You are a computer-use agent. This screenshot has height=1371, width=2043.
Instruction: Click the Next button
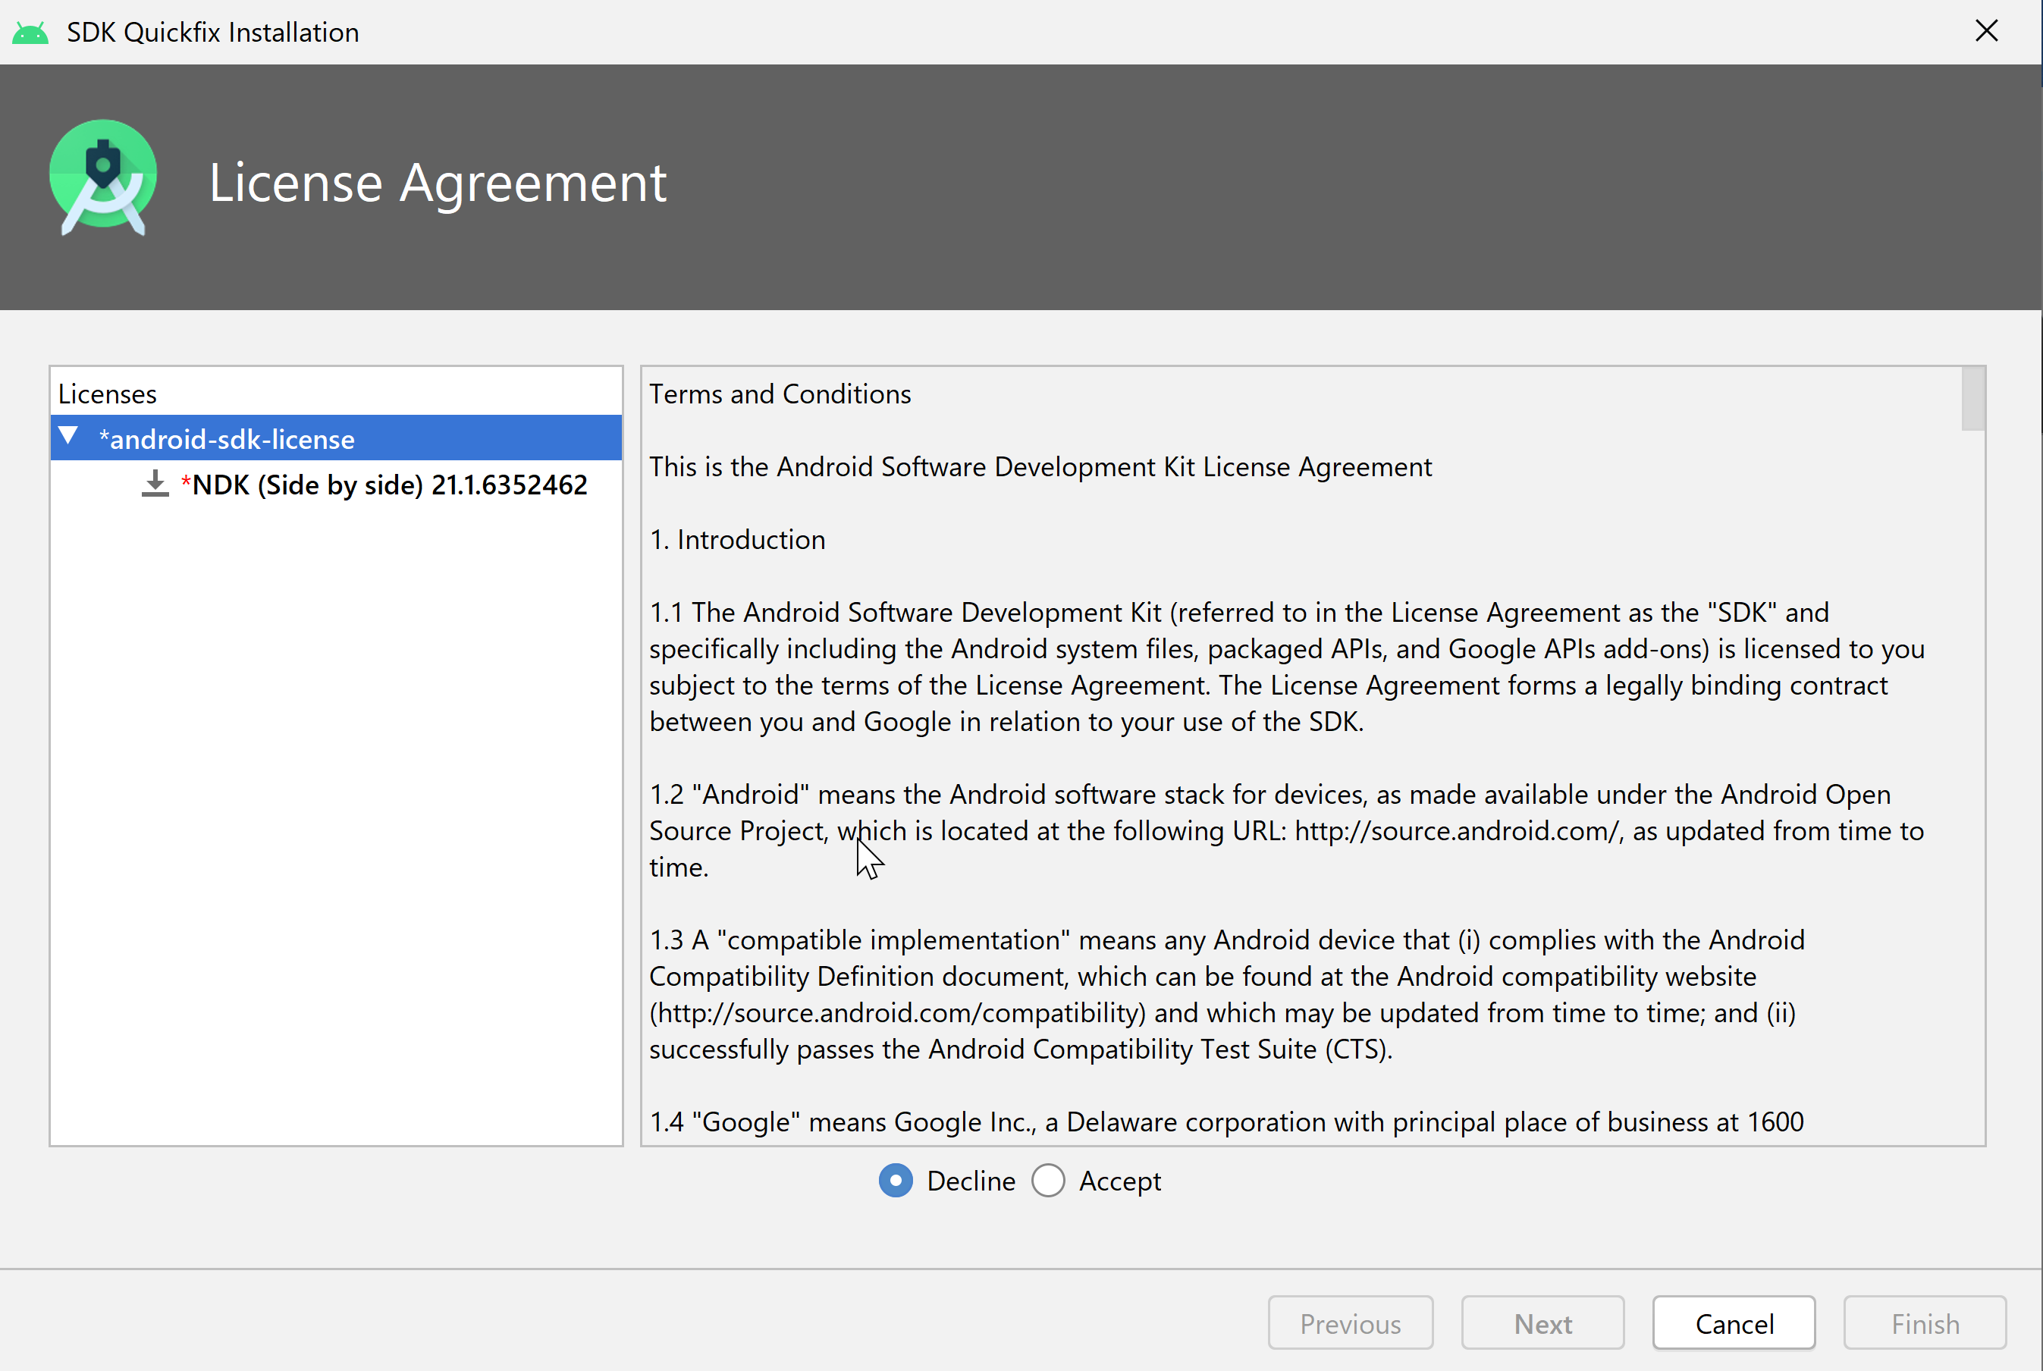[1542, 1323]
